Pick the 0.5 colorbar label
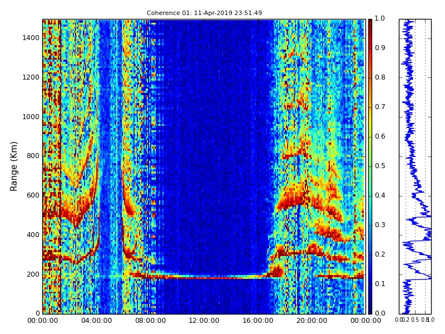 380,166
